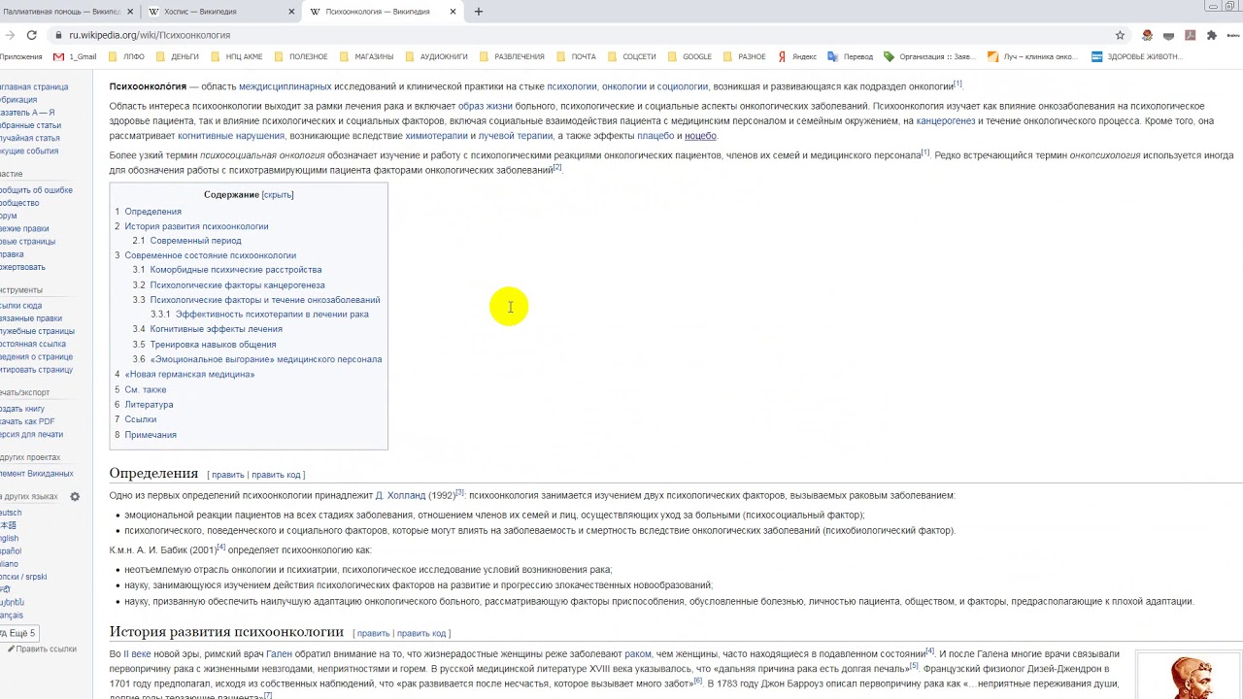Click the dark shield extension icon beside the red-hat icon

click(x=1168, y=35)
